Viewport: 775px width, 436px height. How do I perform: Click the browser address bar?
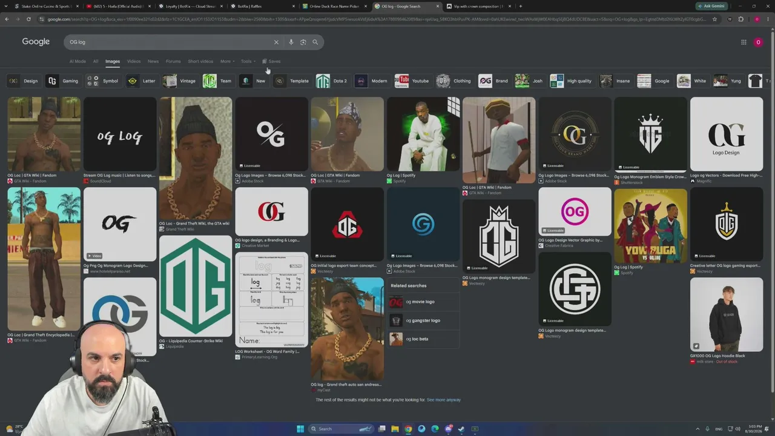pyautogui.click(x=375, y=19)
